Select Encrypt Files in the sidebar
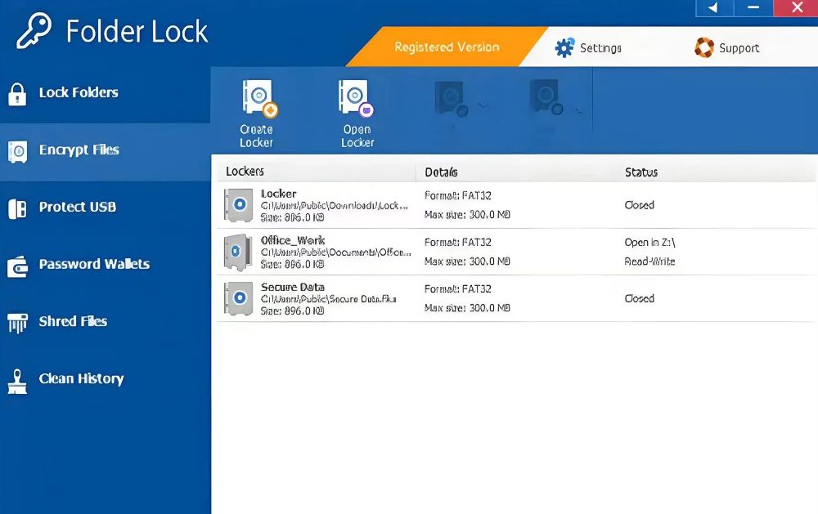818x514 pixels. click(x=79, y=150)
